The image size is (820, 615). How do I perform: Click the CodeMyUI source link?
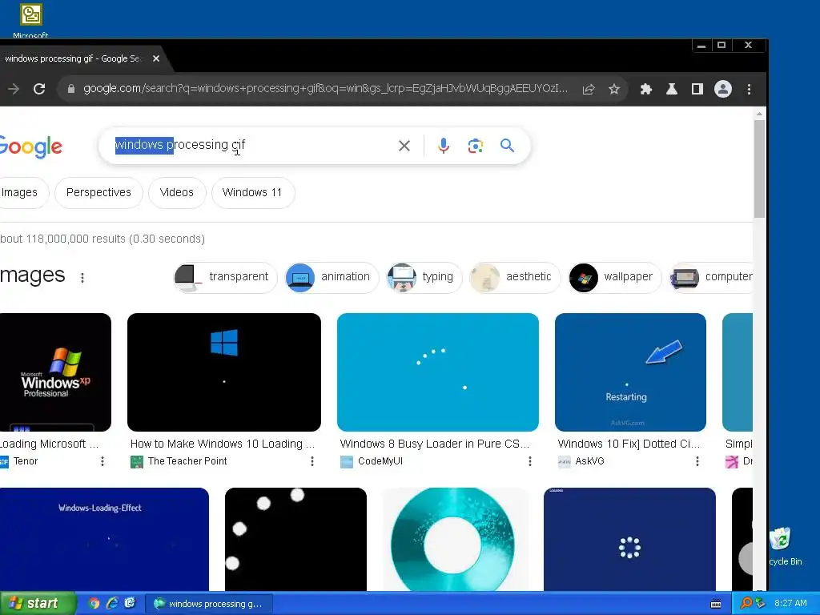point(380,461)
